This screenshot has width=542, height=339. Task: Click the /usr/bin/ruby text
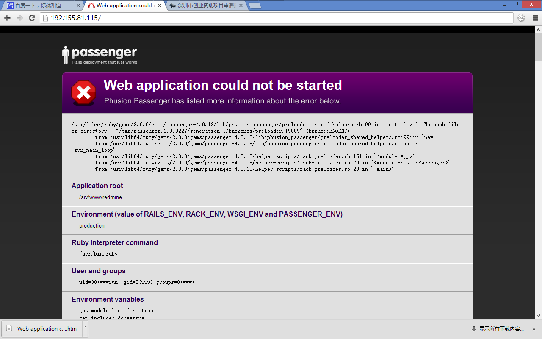pos(99,254)
